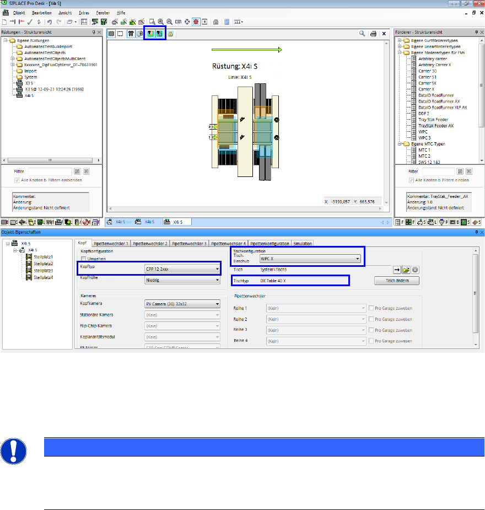Toggle Pro Garage zuweisen for Reihe 3

[x=371, y=330]
